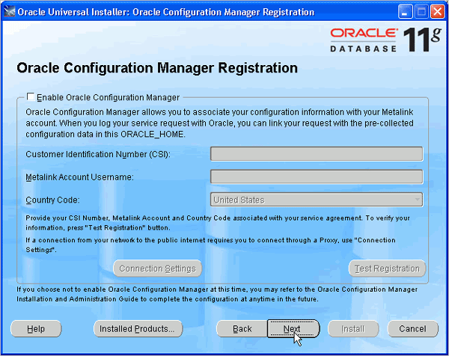
Task: Click the installer title bar icon
Action: tap(10, 12)
